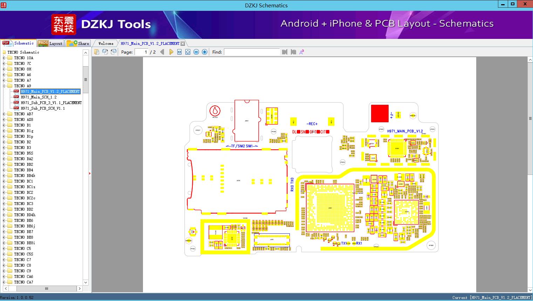This screenshot has height=301, width=533.
Task: Click the tree scroll up arrow
Action: pos(86,52)
